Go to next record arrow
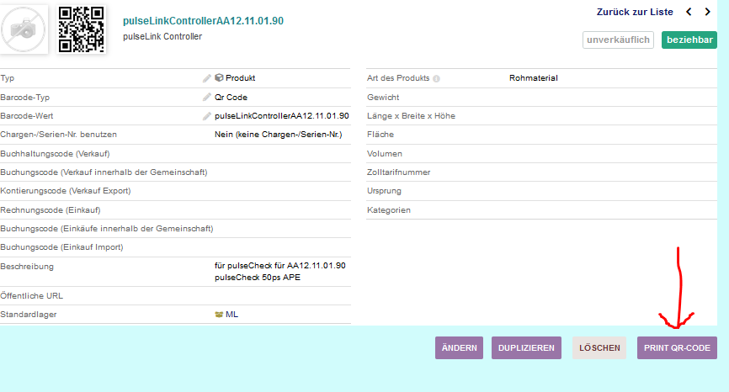This screenshot has width=729, height=392. point(708,12)
